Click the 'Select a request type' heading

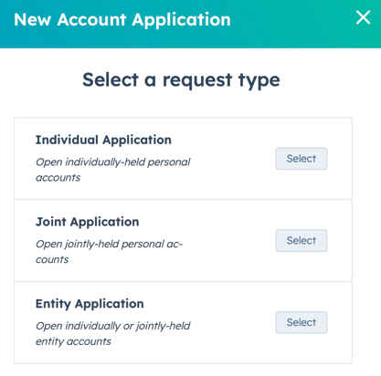point(181,80)
